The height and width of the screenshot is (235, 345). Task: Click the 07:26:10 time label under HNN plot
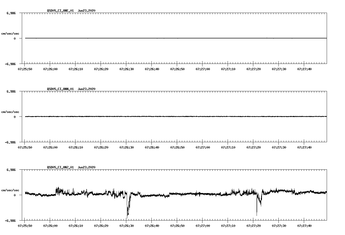point(76,147)
